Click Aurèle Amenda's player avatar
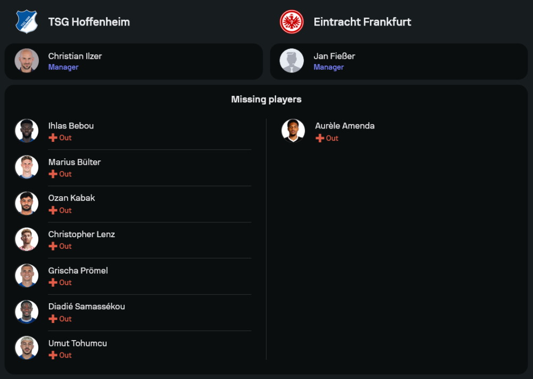 pyautogui.click(x=293, y=131)
